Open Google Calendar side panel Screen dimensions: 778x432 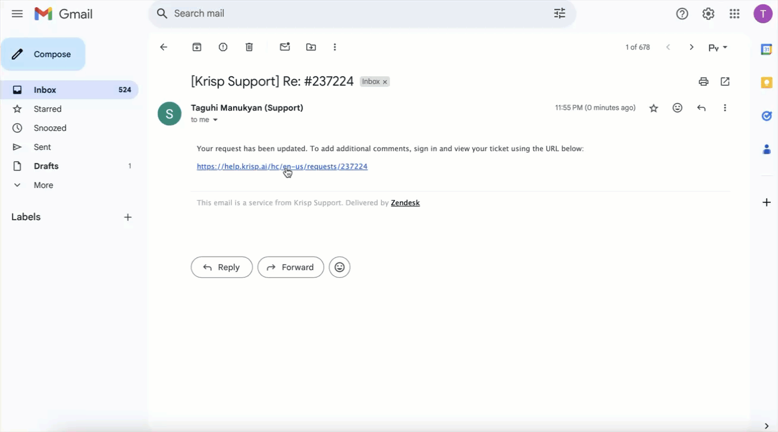click(x=767, y=50)
